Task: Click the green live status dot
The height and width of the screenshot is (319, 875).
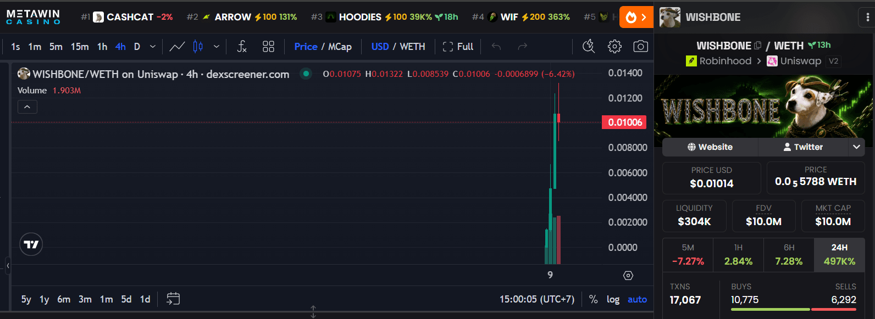Action: point(306,74)
